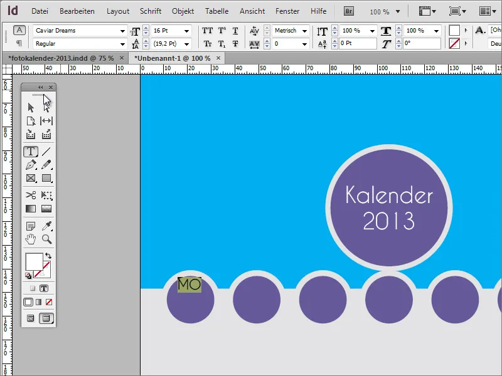This screenshot has width=502, height=376.
Task: Select the Free Transform tool
Action: coord(46,195)
